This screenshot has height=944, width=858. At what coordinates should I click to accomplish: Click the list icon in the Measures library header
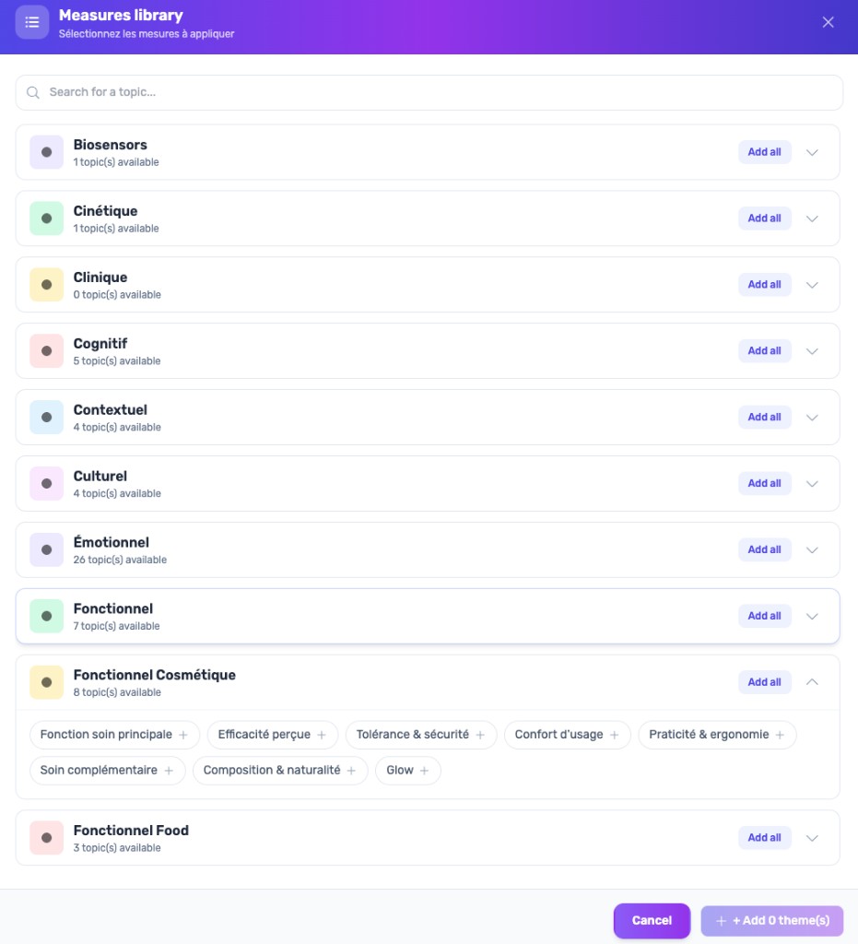pos(31,22)
